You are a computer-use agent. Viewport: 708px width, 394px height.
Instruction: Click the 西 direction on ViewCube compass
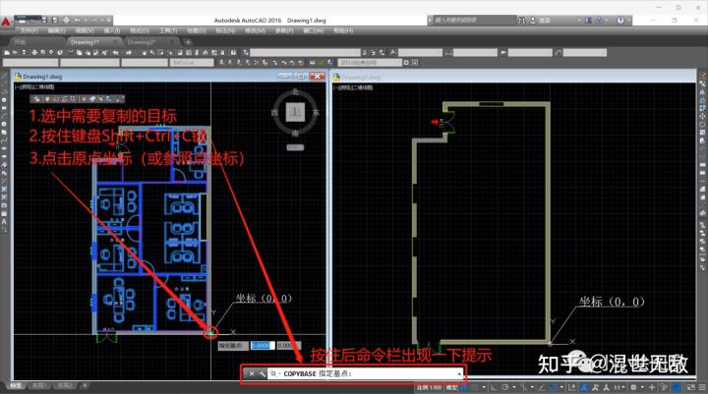pos(274,112)
